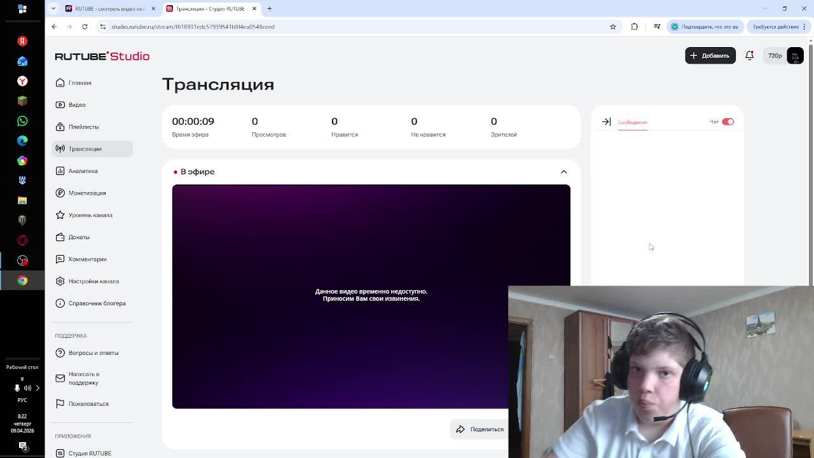Open the 720p quality badge

point(775,55)
